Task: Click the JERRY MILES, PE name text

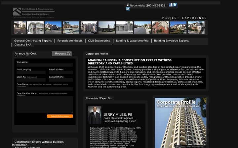Action: (118, 115)
